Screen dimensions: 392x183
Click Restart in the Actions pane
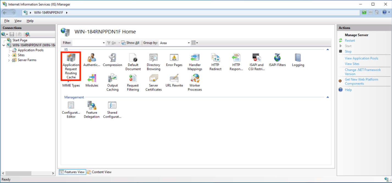tap(350, 41)
